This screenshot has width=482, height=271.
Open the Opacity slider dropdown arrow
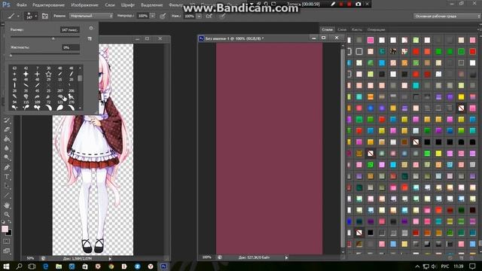[152, 16]
